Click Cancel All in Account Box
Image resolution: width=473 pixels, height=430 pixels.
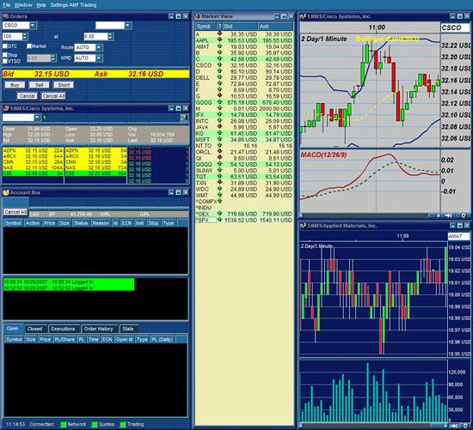[x=15, y=212]
